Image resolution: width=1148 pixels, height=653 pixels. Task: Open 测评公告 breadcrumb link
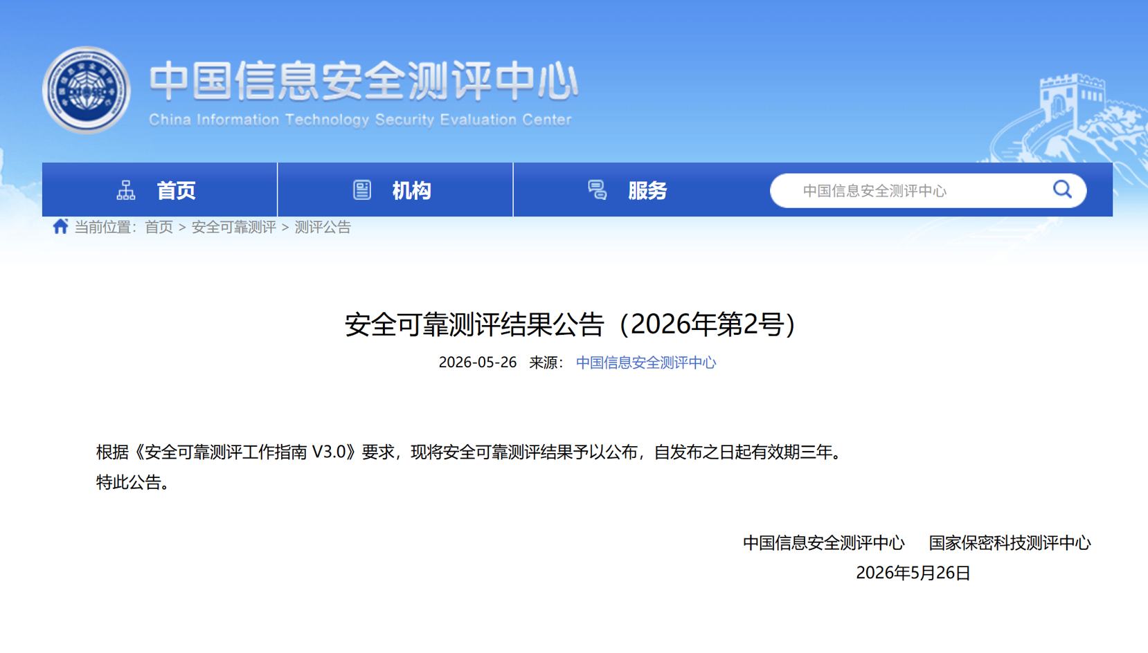tap(323, 228)
